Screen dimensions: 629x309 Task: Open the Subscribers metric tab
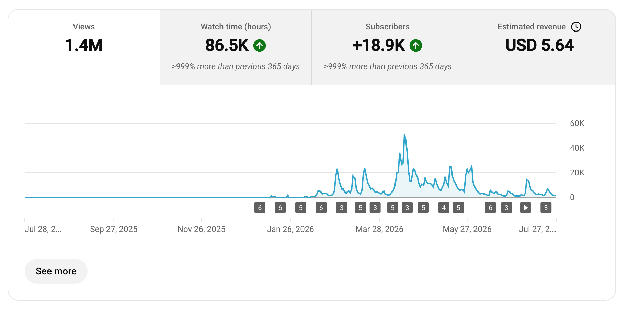point(388,47)
